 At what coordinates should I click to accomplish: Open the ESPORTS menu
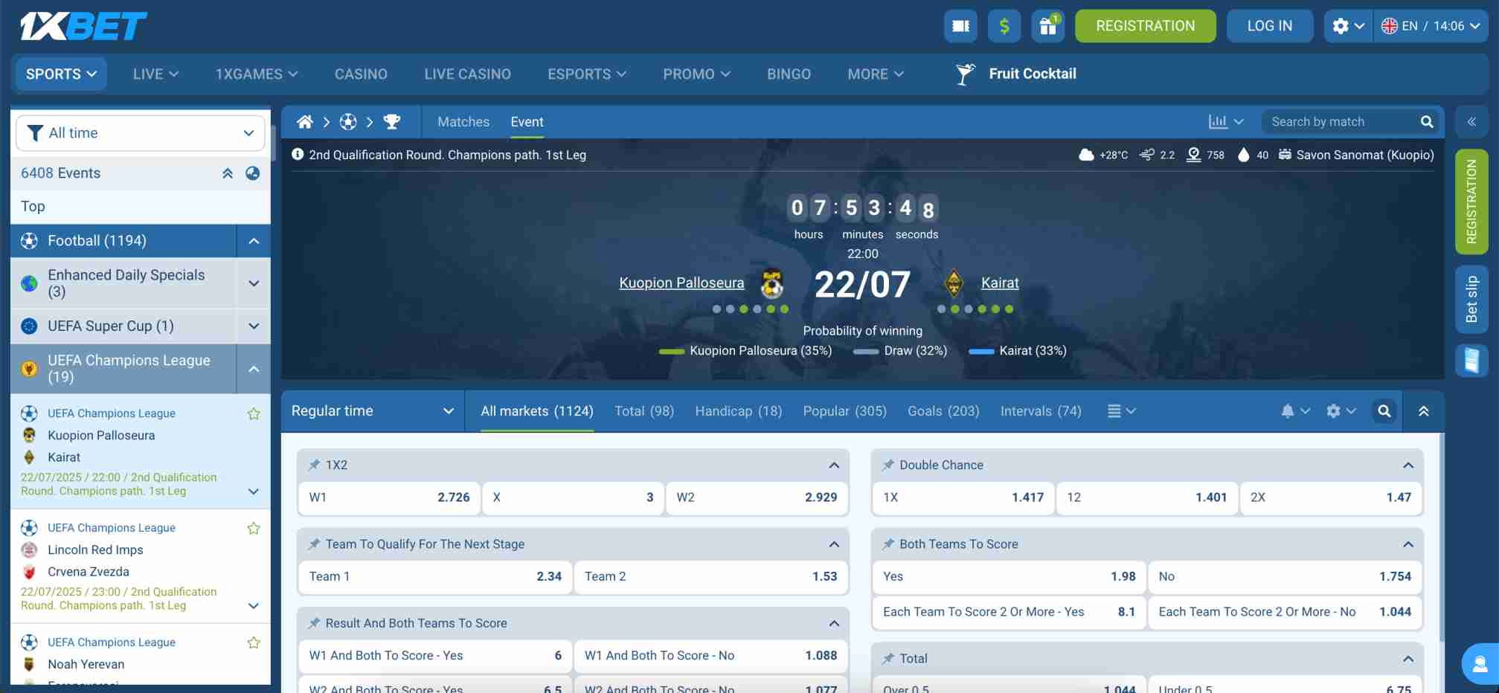(x=587, y=74)
